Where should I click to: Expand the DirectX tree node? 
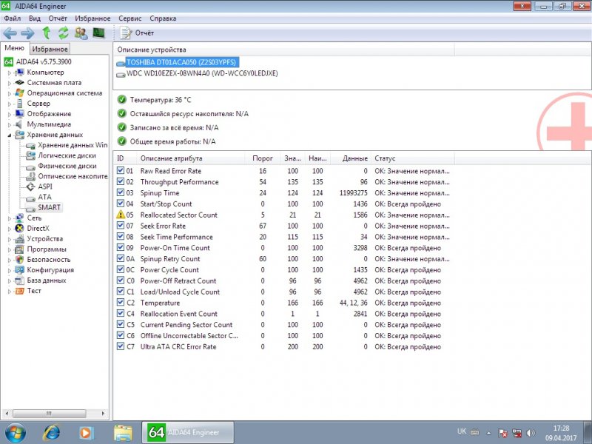(10, 228)
